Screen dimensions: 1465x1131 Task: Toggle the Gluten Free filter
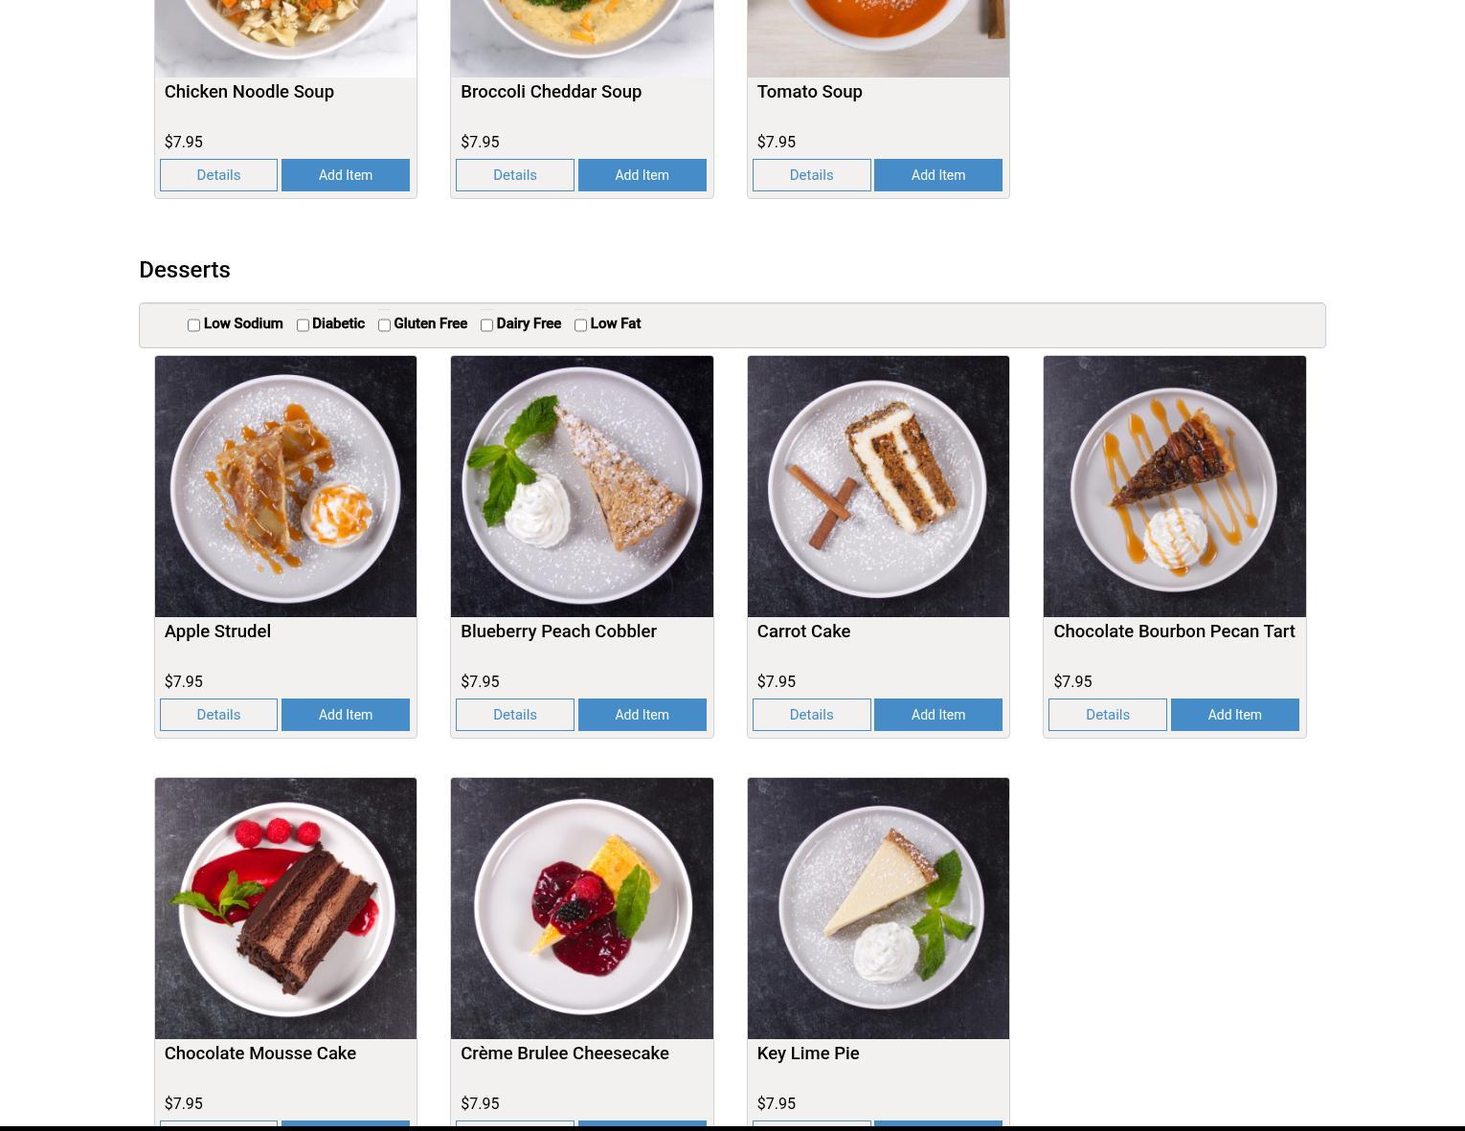click(384, 325)
